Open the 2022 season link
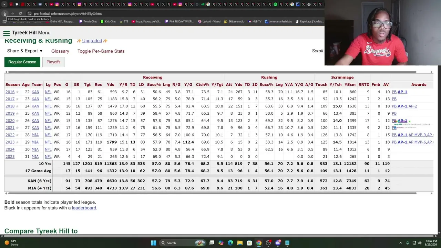The height and width of the screenshot is (248, 441). (10, 135)
